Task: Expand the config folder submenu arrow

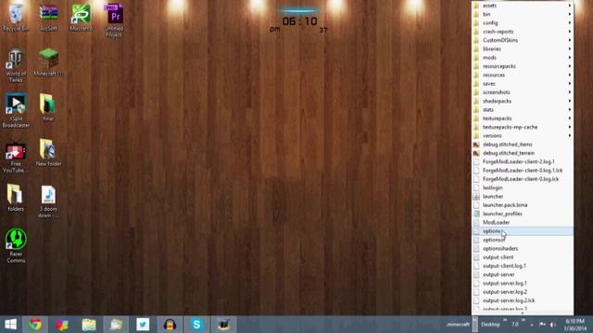Action: tap(570, 22)
